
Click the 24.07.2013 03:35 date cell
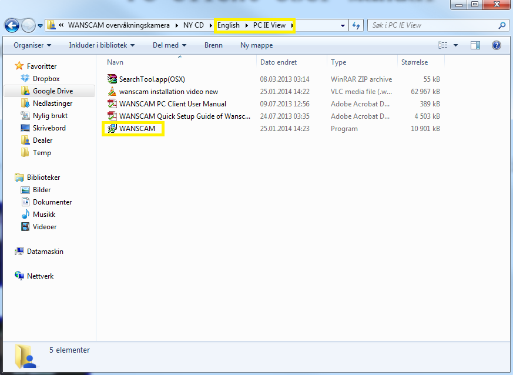pyautogui.click(x=284, y=116)
